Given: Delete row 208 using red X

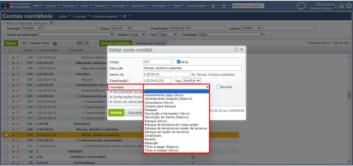Looking at the screenshot, I should pos(14,129).
